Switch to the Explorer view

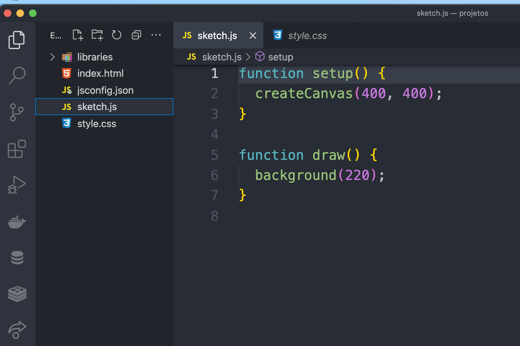coord(17,39)
